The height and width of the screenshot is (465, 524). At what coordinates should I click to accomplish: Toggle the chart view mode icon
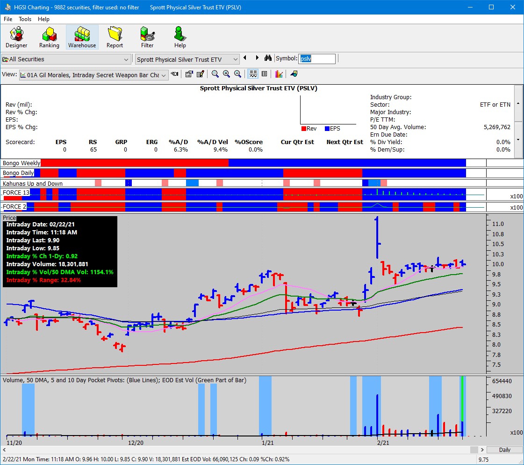point(253,74)
